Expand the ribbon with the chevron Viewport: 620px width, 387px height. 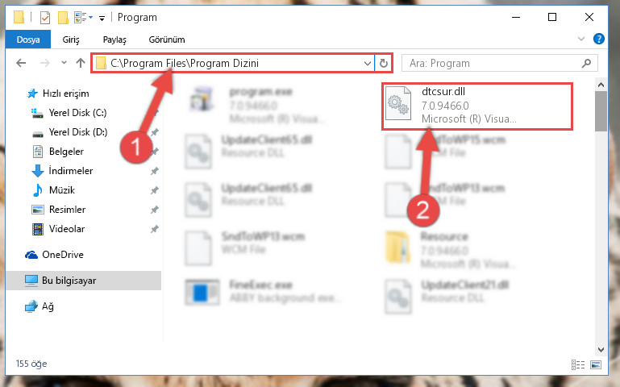point(581,39)
